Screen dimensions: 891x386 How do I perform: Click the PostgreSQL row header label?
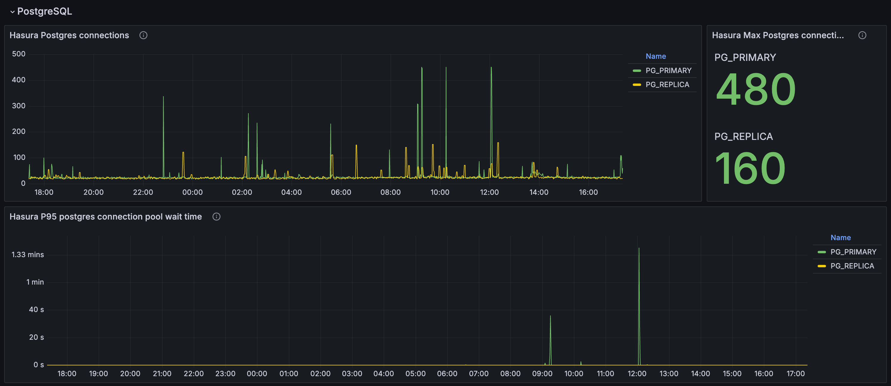pos(45,11)
